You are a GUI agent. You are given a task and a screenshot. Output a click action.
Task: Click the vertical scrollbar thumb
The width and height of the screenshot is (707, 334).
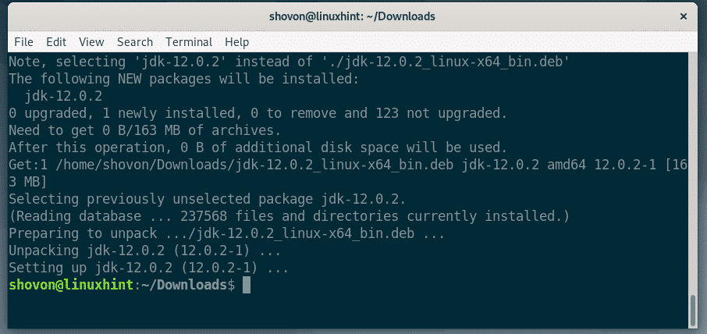tap(691, 308)
